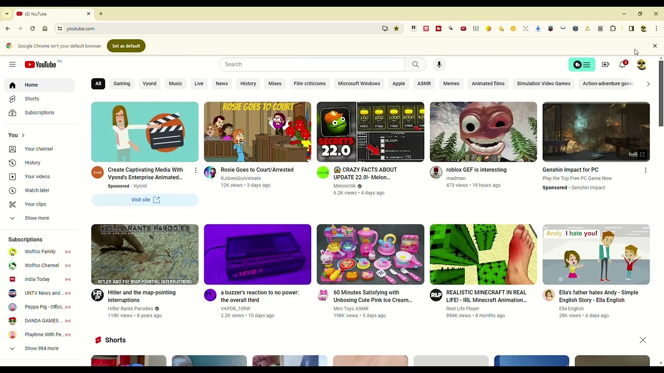Open roblox GEF is interesting thumbnail
664x373 pixels.
pos(483,132)
